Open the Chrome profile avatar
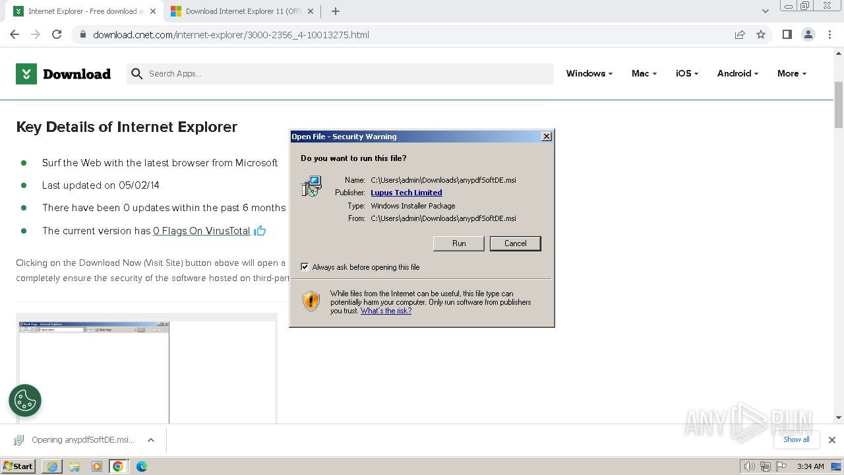 click(808, 34)
